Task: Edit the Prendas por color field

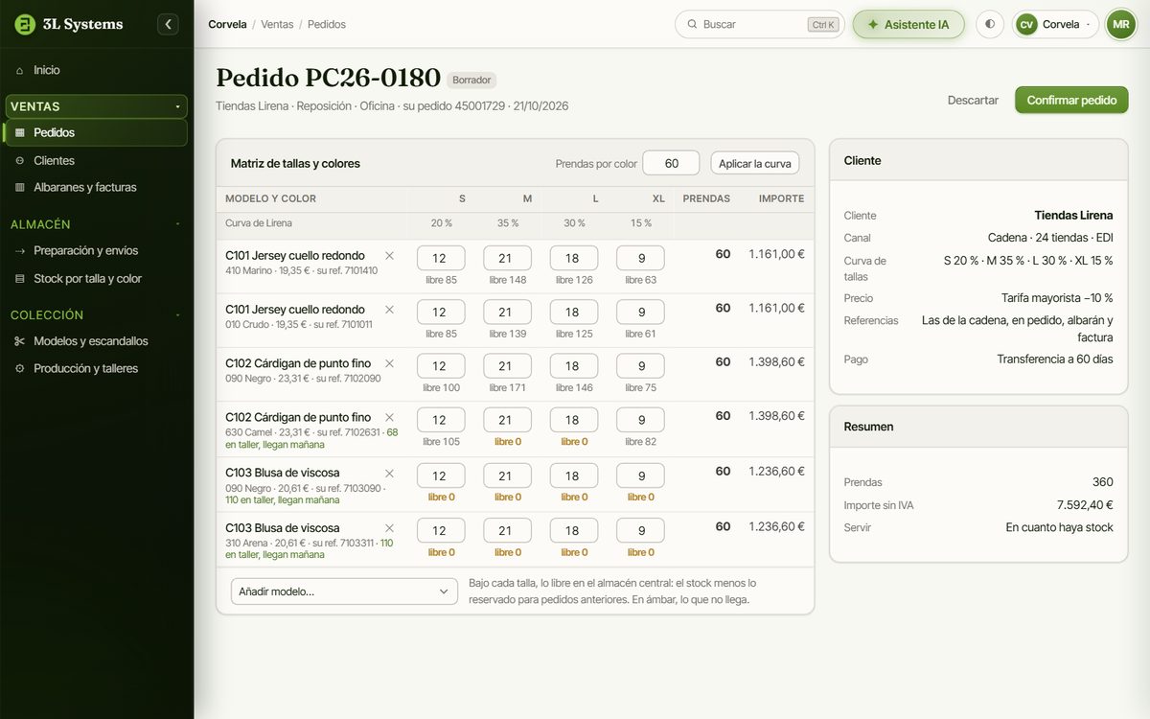Action: pyautogui.click(x=671, y=163)
